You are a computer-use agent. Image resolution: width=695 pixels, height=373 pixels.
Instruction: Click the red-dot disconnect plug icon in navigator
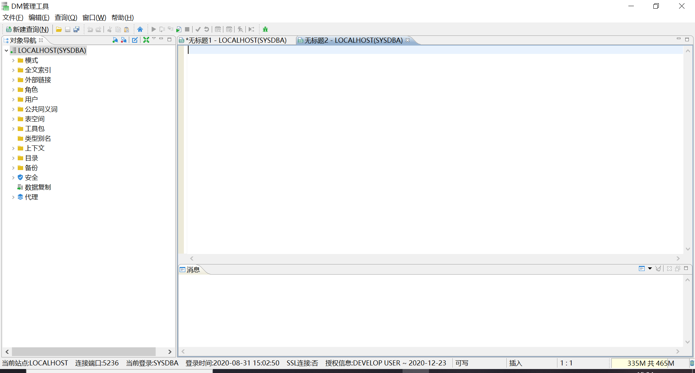[x=124, y=40]
